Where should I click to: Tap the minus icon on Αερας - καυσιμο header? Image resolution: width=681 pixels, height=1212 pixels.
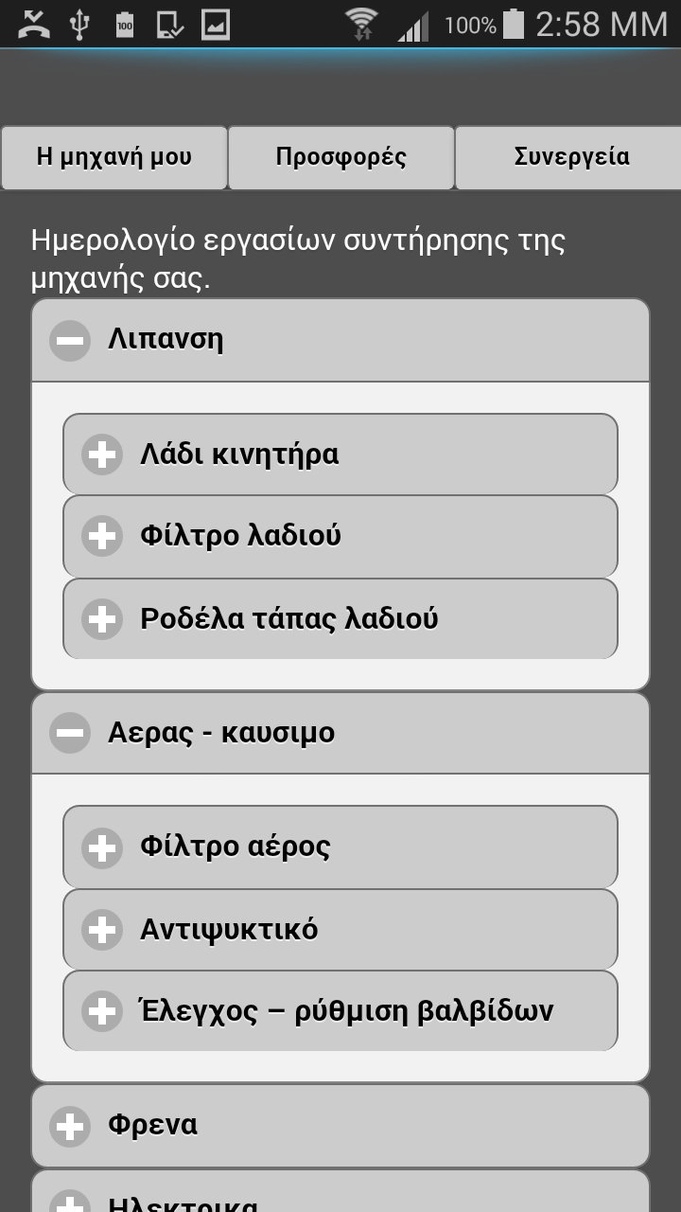click(70, 733)
